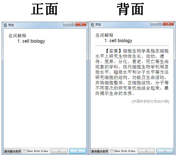
Task: Click '1. cell biology' text in left window
Action: pyautogui.click(x=31, y=41)
